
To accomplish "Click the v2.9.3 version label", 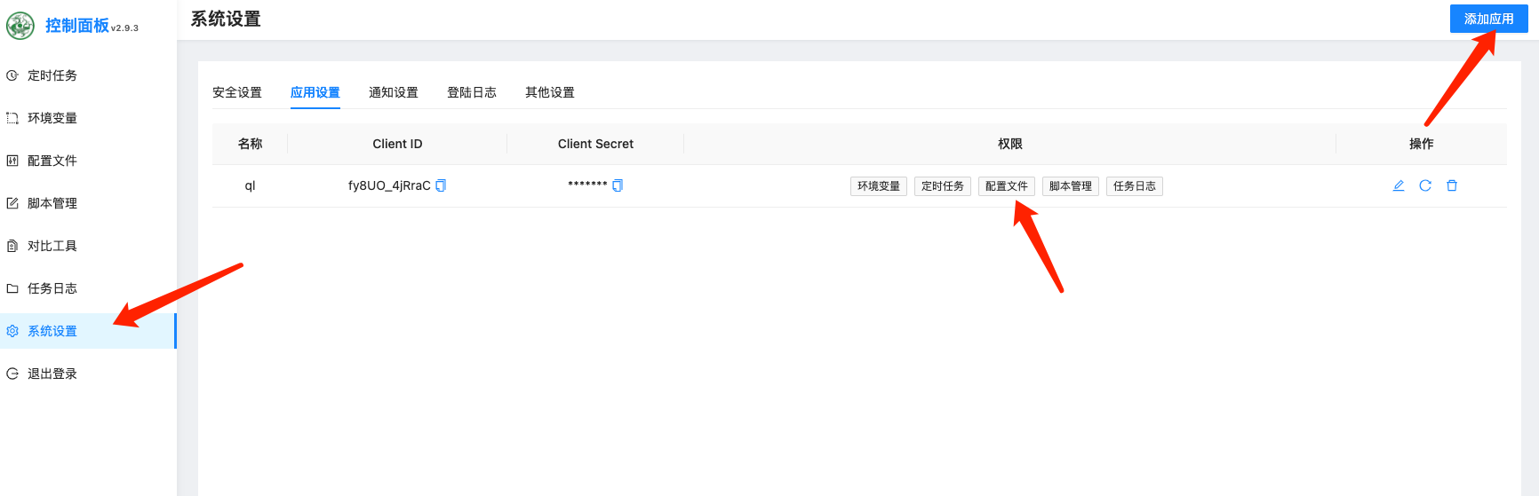I will pyautogui.click(x=124, y=28).
